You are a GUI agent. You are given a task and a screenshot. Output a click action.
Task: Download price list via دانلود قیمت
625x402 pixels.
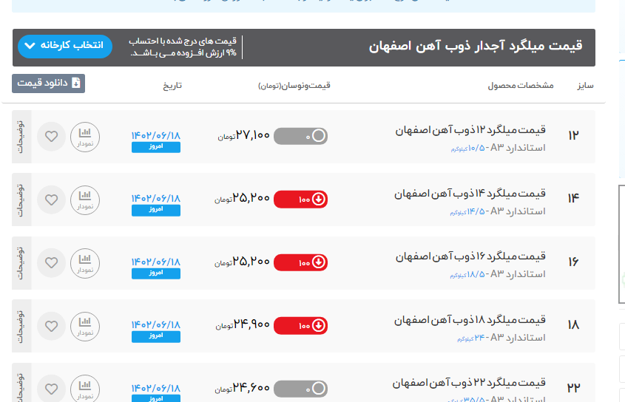tap(49, 84)
